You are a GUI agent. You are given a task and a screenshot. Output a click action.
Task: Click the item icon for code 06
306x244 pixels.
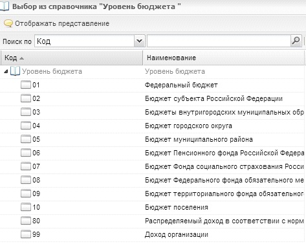(x=26, y=153)
